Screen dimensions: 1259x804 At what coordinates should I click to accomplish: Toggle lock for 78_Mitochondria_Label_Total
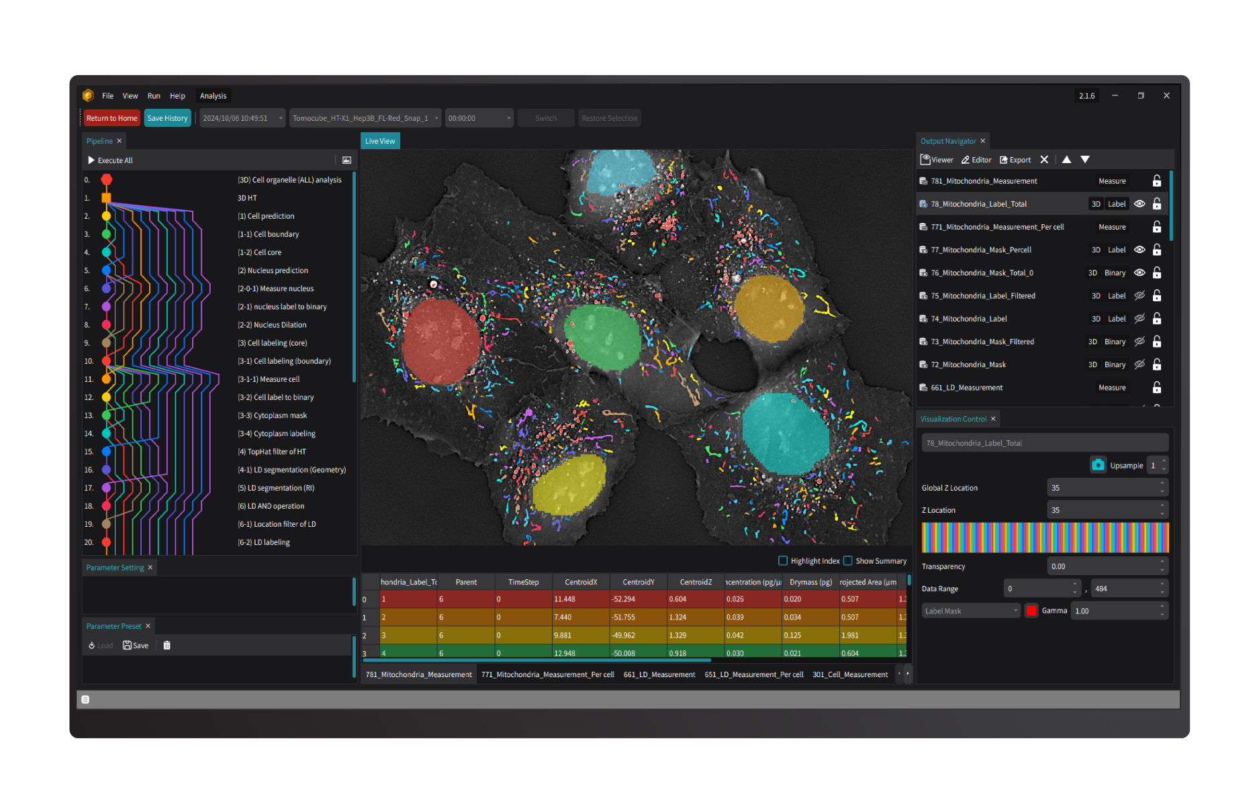(x=1157, y=204)
